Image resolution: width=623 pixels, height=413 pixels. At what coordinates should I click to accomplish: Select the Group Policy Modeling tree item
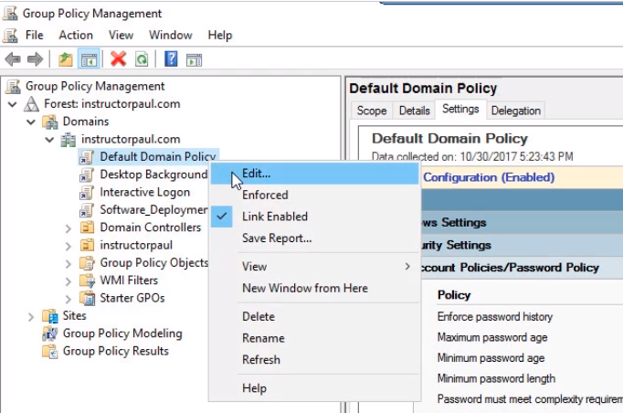[122, 334]
